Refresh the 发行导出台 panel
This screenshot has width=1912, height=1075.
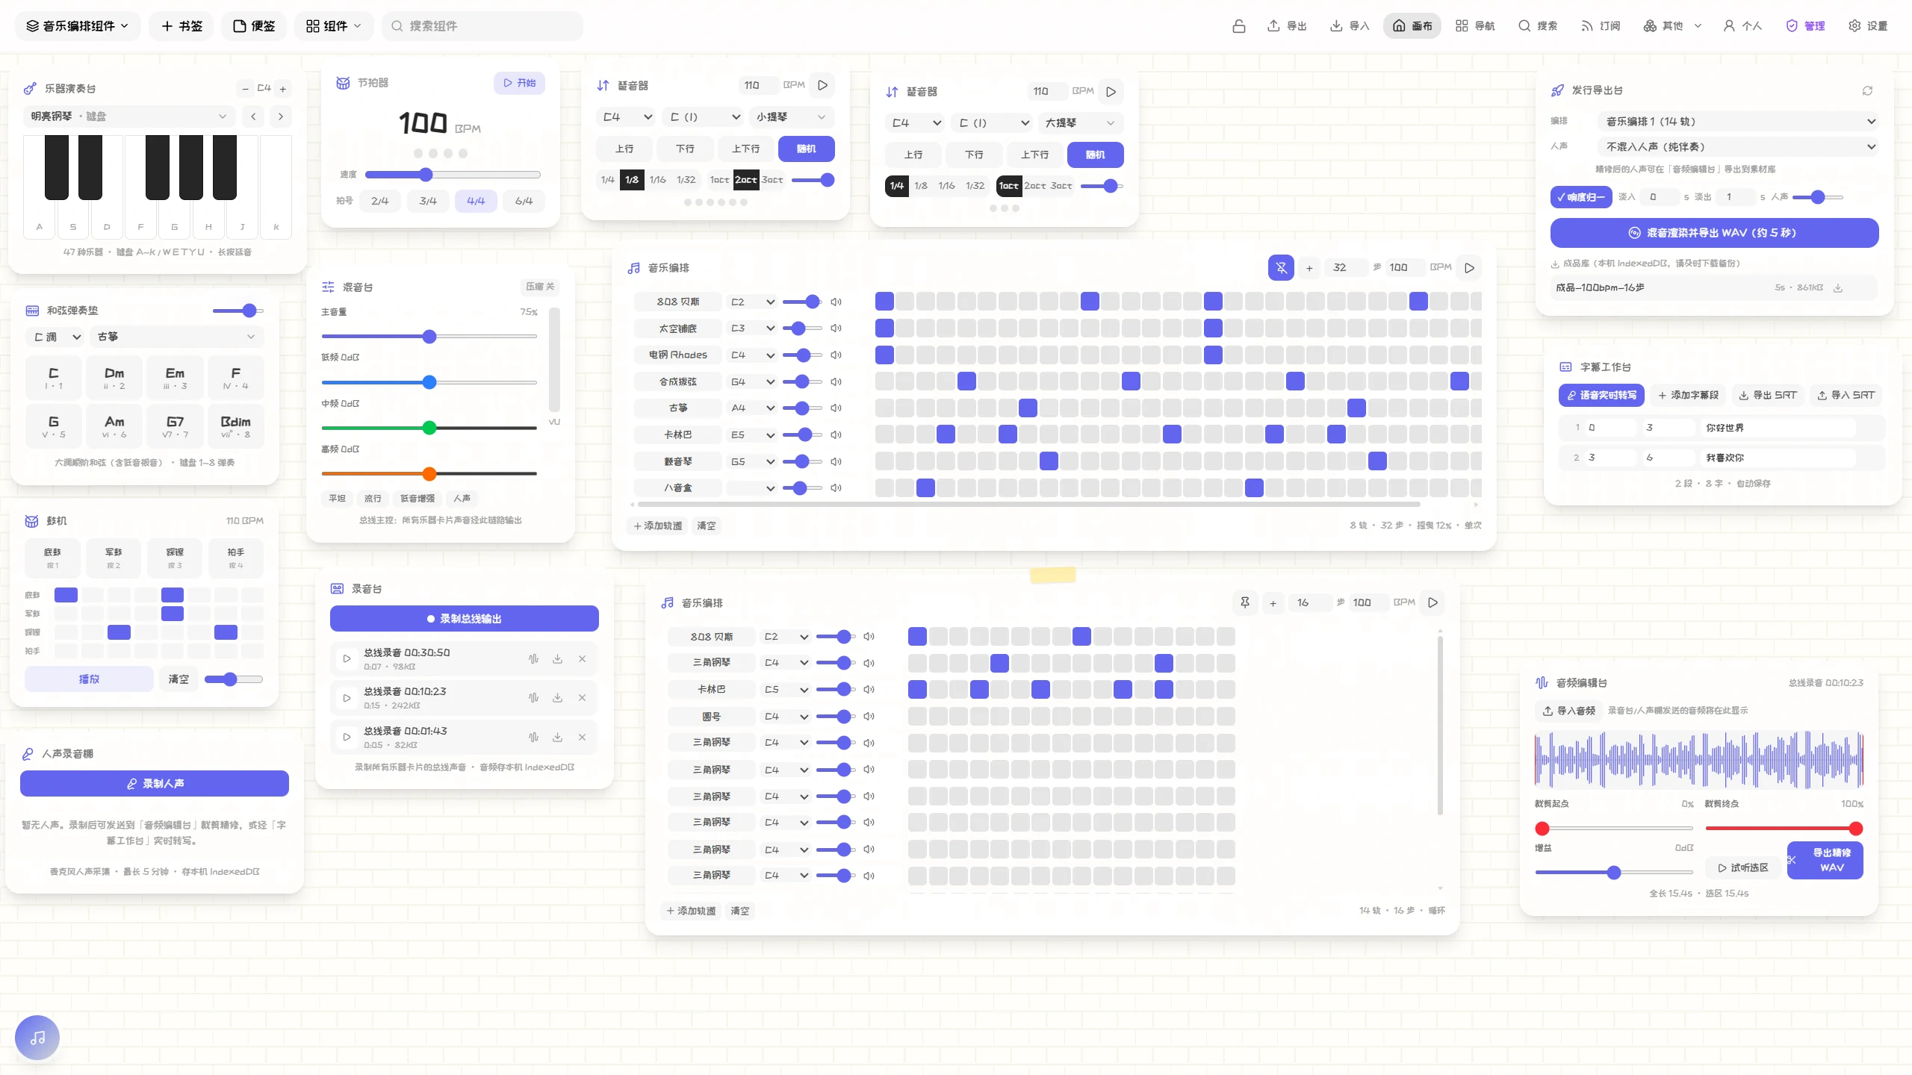1867,90
